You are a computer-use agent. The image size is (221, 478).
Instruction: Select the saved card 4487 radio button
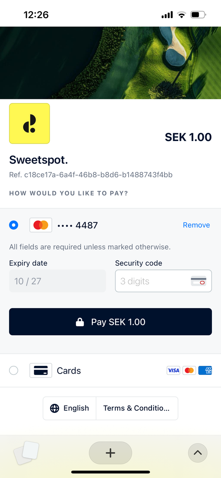click(14, 225)
